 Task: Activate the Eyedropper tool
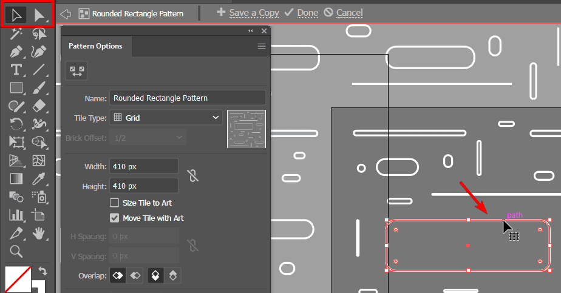click(39, 178)
